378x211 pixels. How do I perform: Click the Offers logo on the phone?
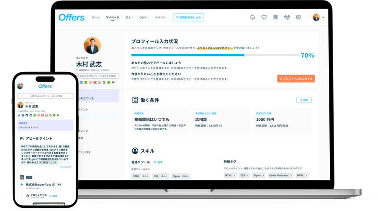[45, 86]
